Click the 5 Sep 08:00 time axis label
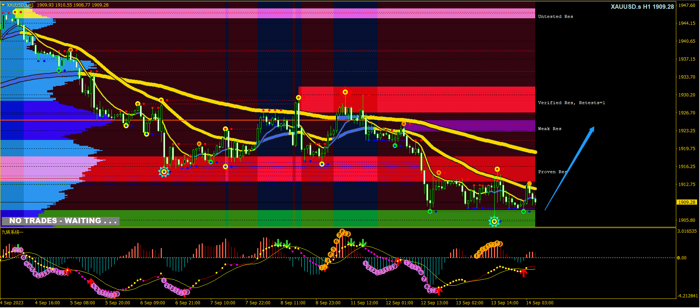 83,303
